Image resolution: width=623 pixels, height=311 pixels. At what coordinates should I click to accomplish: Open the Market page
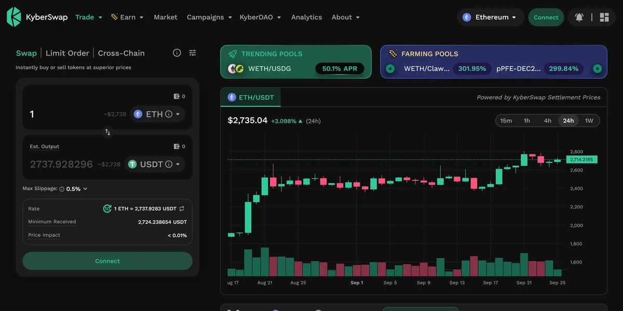tap(166, 17)
